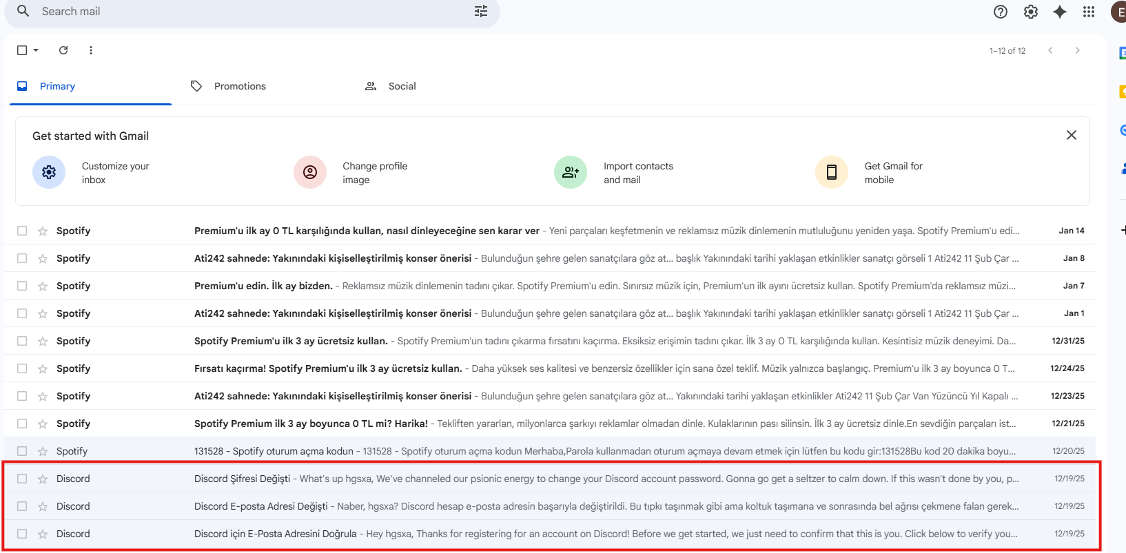The height and width of the screenshot is (553, 1126).
Task: Open Get Gmail for mobile link
Action: point(893,173)
